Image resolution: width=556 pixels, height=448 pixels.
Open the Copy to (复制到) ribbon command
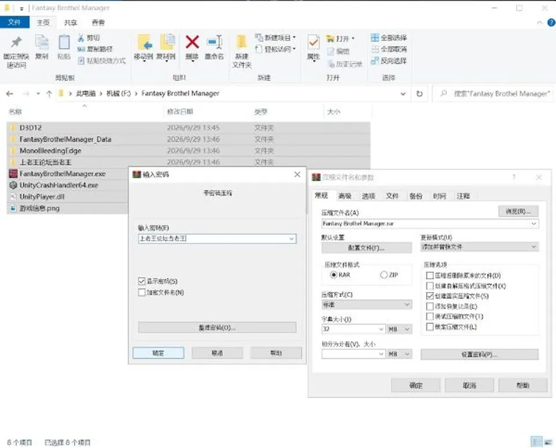pyautogui.click(x=166, y=48)
